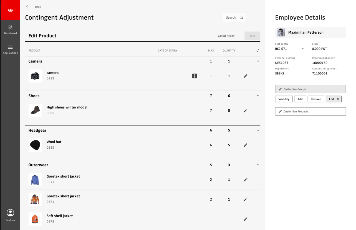Image resolution: width=356 pixels, height=230 pixels.
Task: Open the Applications menu in the sidebar
Action: coord(10,49)
